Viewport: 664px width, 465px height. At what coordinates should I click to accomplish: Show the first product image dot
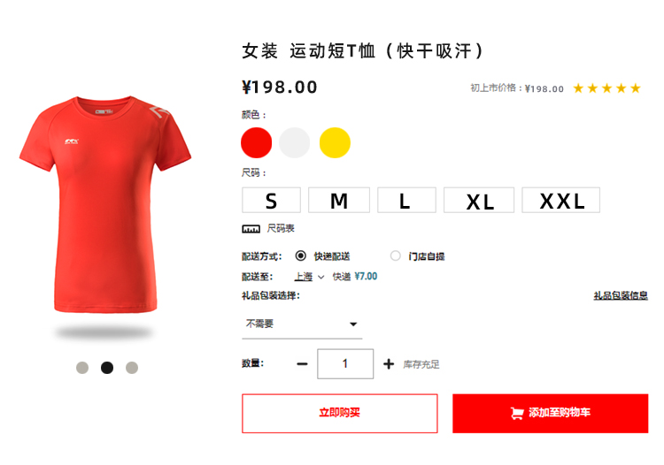82,368
